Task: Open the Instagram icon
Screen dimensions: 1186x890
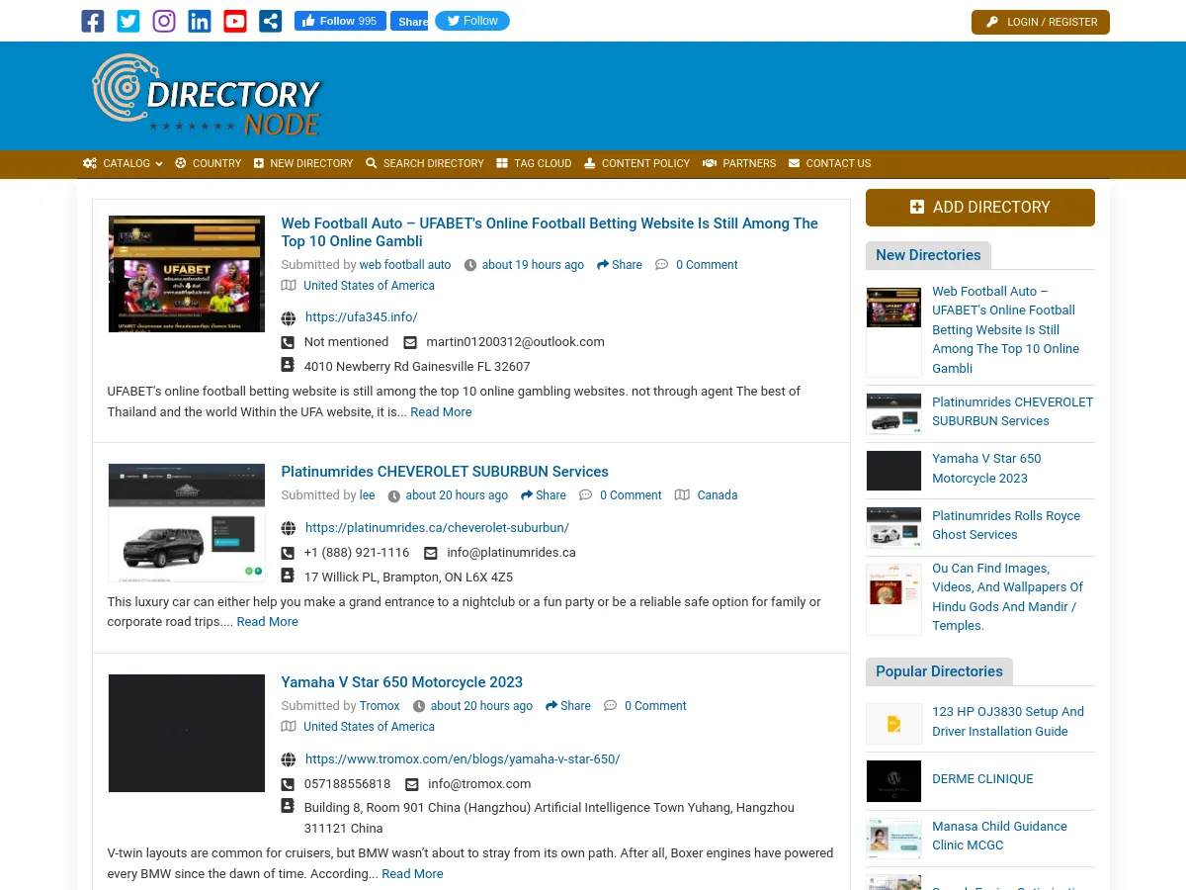Action: coord(163,21)
